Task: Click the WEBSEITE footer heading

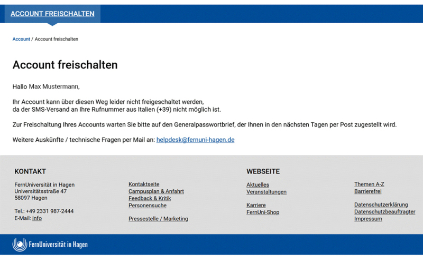Action: [263, 171]
